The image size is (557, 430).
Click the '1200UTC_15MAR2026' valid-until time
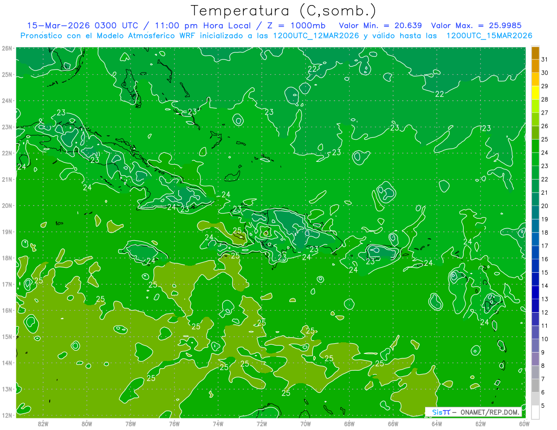pos(489,36)
